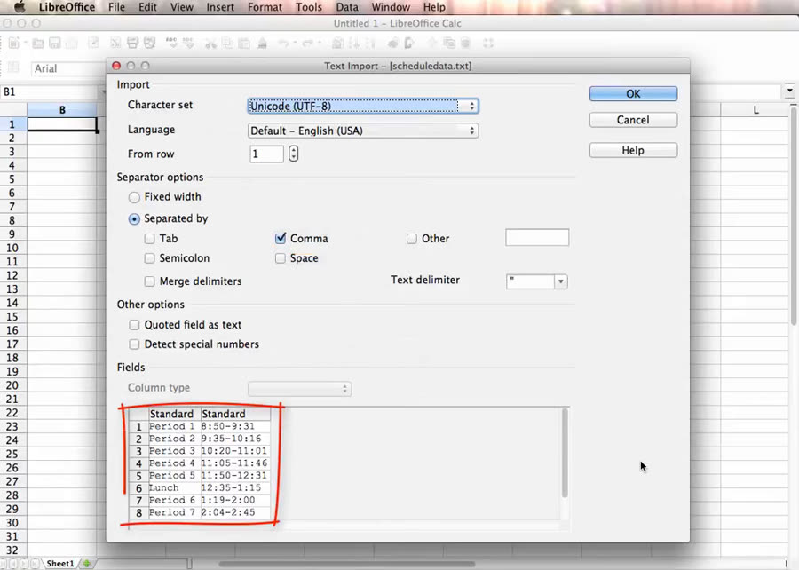Open the LibreOffice application menu
Screen dimensions: 799x570
[x=67, y=7]
